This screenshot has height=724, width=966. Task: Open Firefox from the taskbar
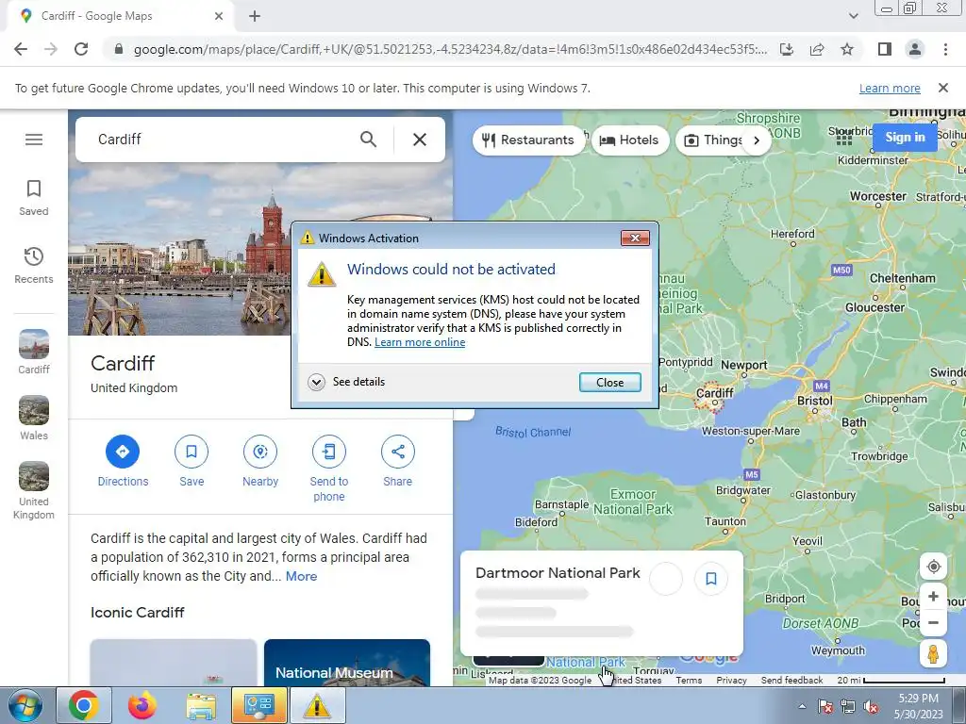(142, 705)
